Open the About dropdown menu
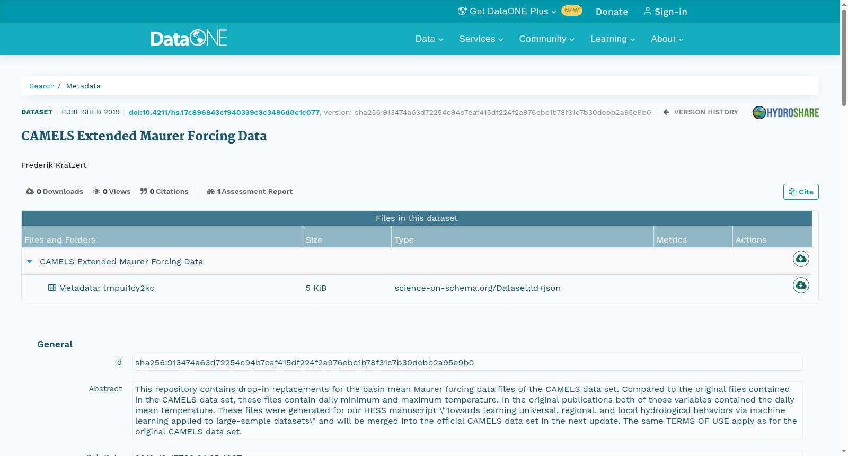 point(667,39)
